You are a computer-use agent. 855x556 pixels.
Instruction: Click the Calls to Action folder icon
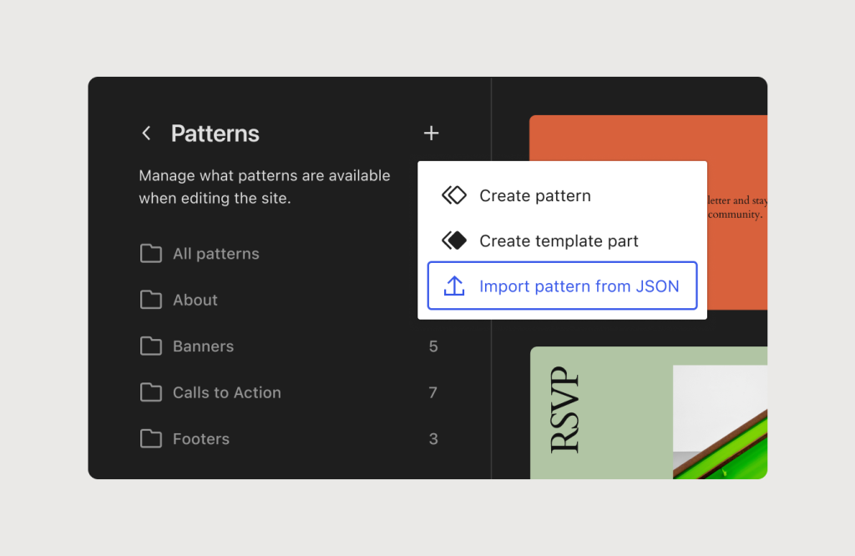tap(150, 392)
